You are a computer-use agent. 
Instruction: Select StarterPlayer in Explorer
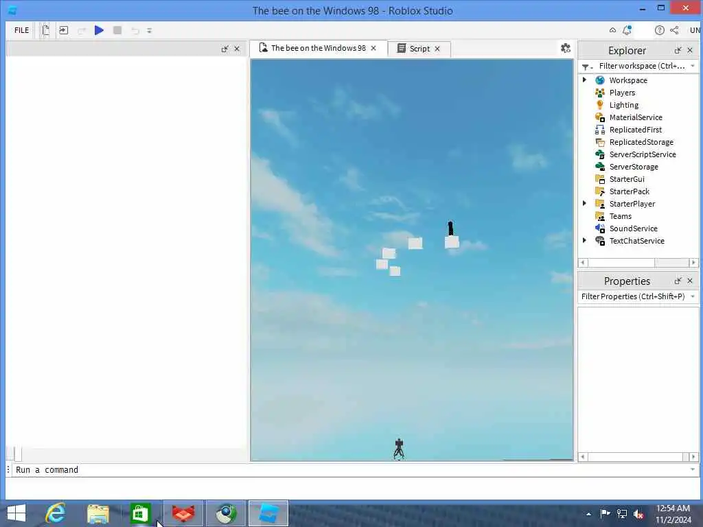(x=632, y=204)
